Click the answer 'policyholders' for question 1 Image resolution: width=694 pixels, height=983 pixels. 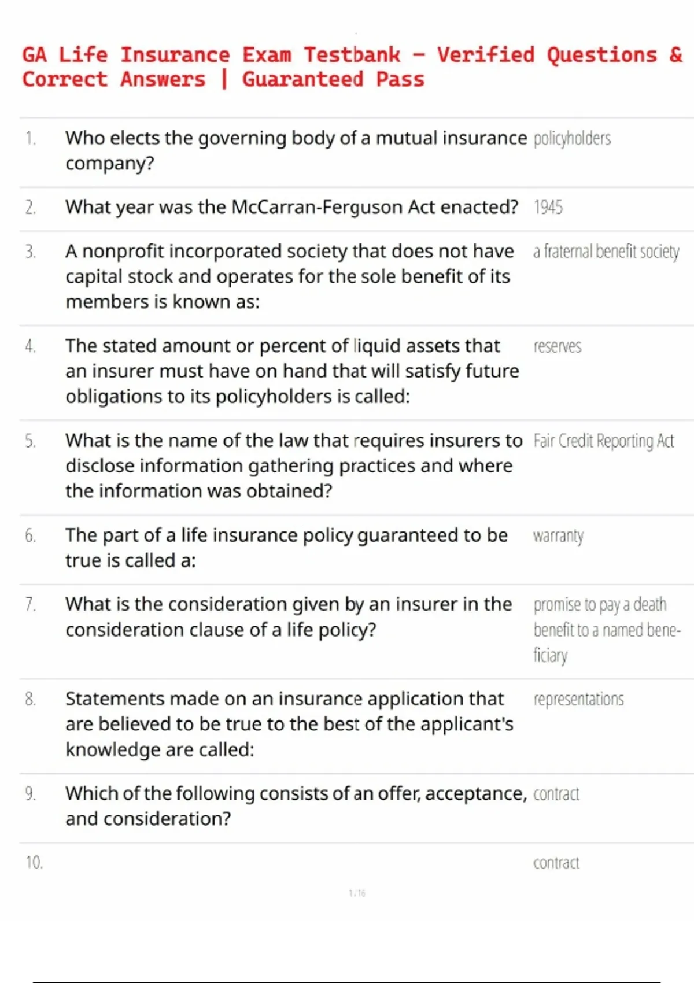tap(572, 139)
